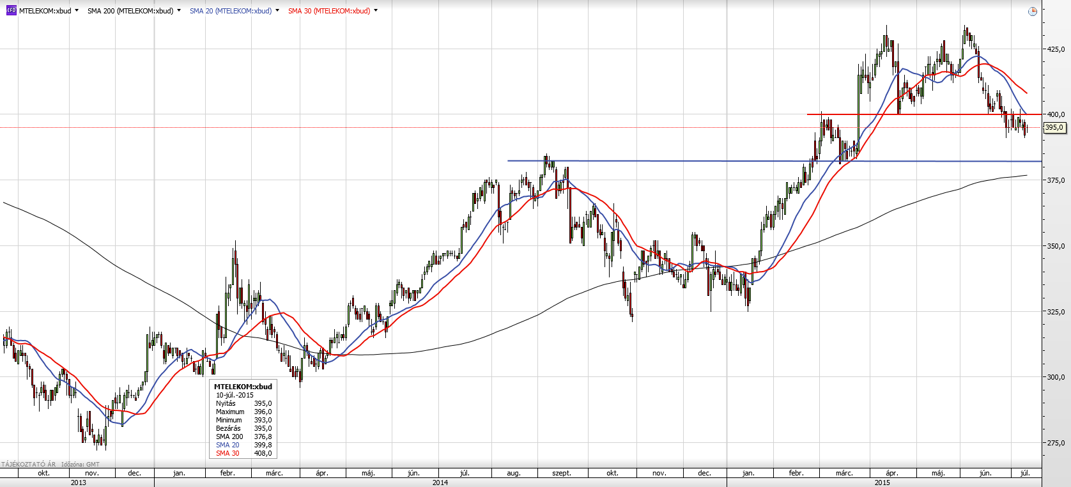Click the 2015 year label
The width and height of the screenshot is (1071, 487).
point(882,483)
